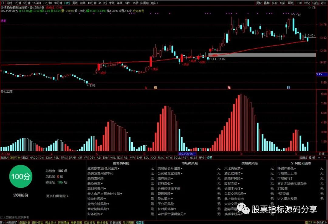
Task: Click the 复权 button in top toolbar
Action: pos(259,3)
